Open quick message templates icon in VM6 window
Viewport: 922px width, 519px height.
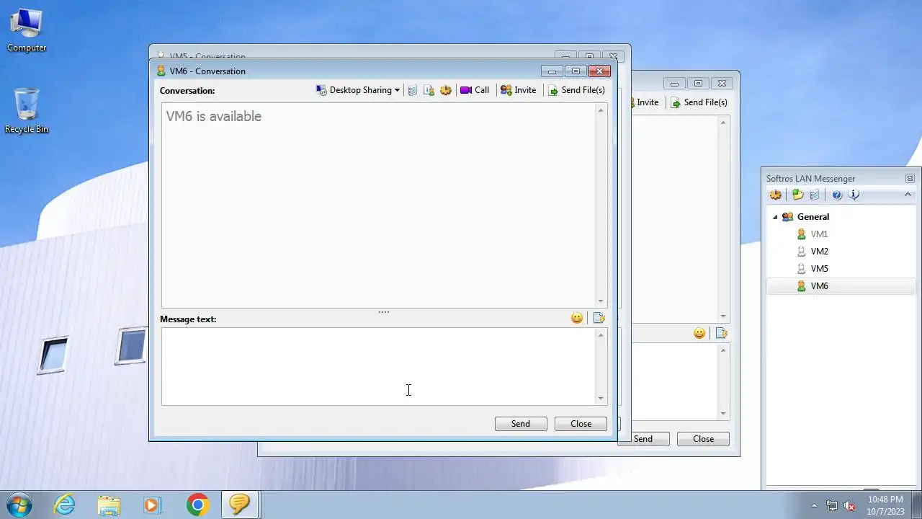pos(599,318)
